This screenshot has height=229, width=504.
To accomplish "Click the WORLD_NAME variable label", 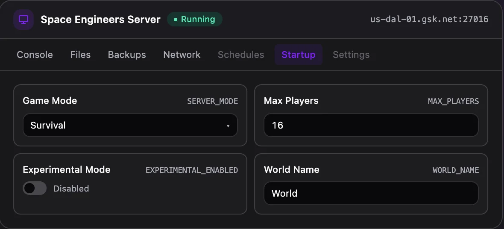I will (x=456, y=170).
